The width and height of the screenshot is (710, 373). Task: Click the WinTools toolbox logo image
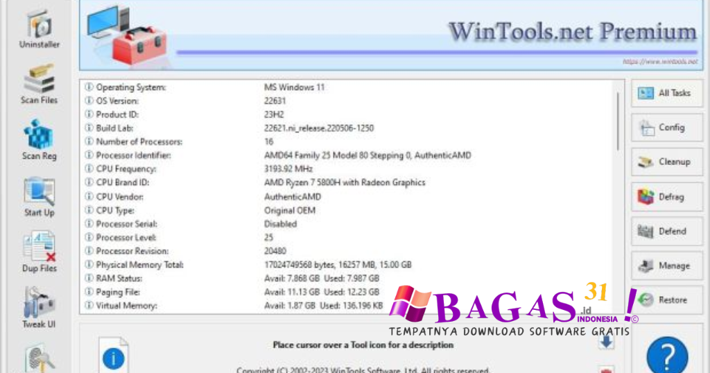coord(128,36)
